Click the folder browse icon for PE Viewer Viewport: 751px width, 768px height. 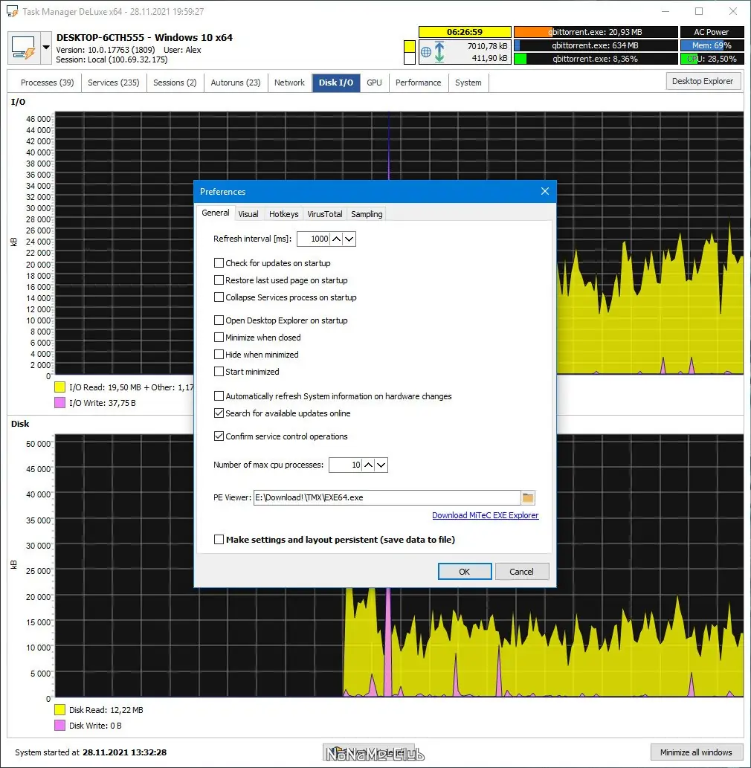[x=528, y=497]
